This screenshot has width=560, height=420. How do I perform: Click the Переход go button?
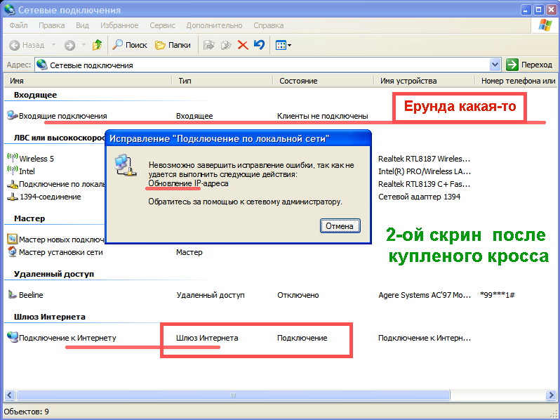point(530,65)
